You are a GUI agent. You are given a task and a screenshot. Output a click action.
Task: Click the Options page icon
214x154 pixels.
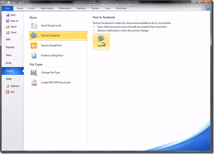pos(8,86)
